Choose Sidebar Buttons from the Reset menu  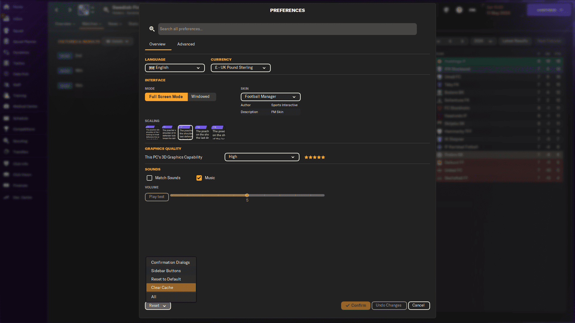pyautogui.click(x=171, y=271)
